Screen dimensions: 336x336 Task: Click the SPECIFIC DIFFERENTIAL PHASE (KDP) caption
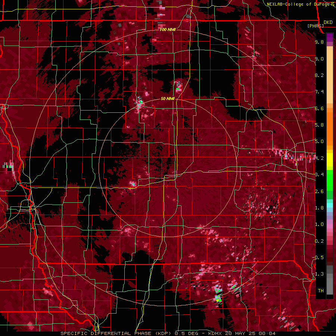pos(116,333)
